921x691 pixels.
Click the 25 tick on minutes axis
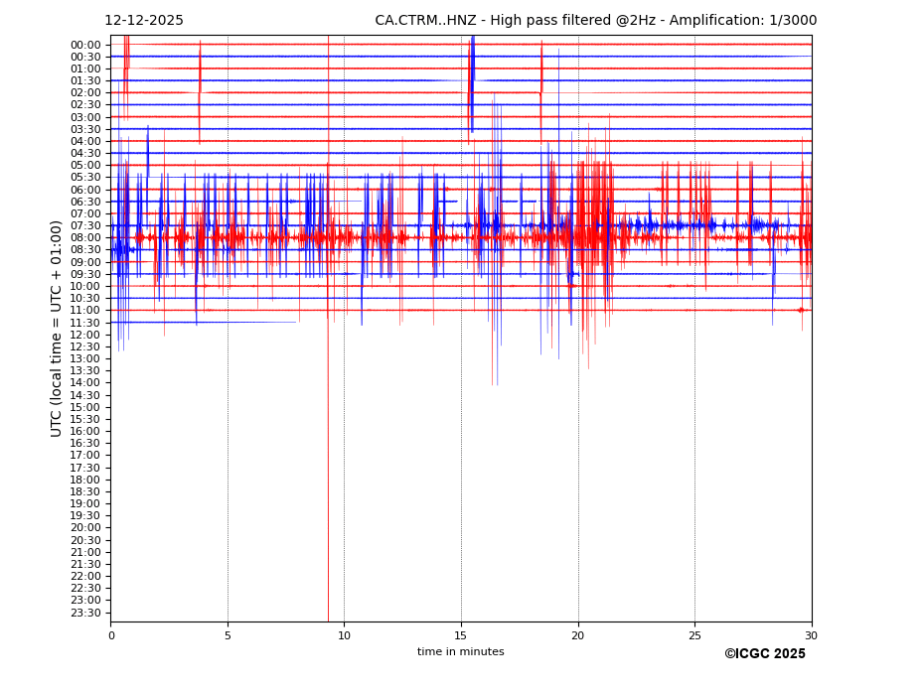pos(694,635)
